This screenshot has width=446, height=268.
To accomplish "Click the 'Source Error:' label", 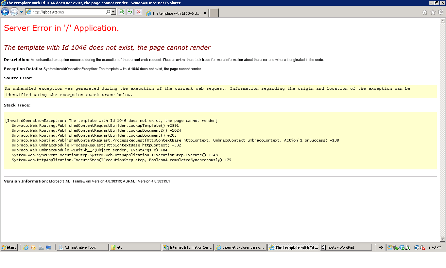I will [18, 78].
